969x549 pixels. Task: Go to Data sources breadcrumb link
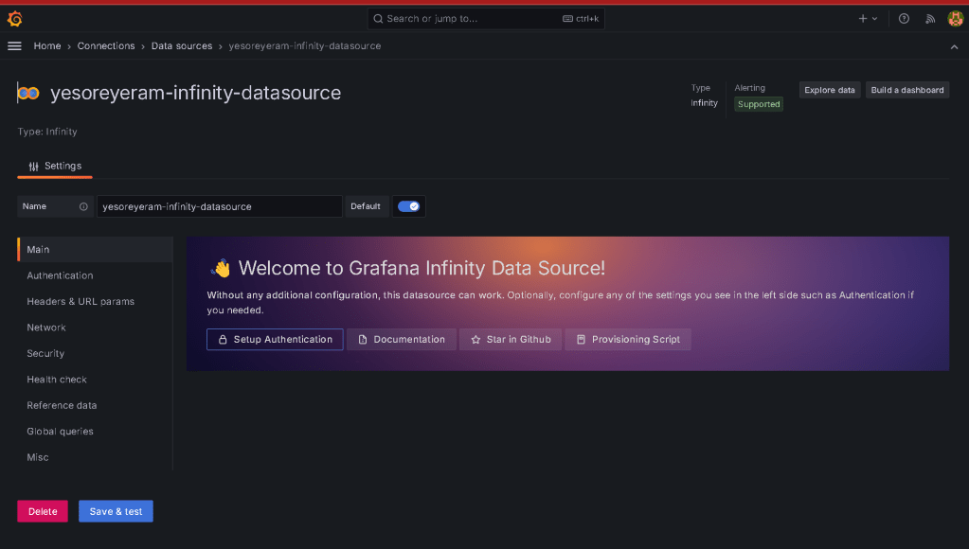coord(182,46)
